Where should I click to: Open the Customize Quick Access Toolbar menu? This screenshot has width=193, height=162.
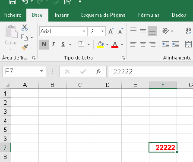click(80, 1)
